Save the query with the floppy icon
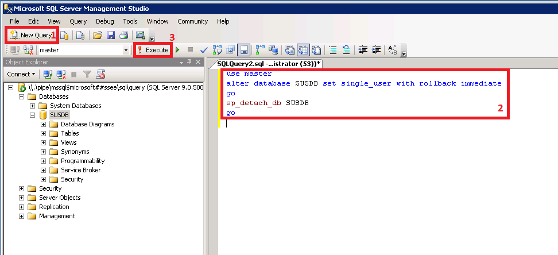Viewport: 558px width, 255px height. (111, 35)
